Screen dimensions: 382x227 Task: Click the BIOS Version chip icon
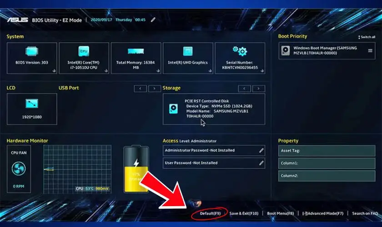[x=32, y=51]
